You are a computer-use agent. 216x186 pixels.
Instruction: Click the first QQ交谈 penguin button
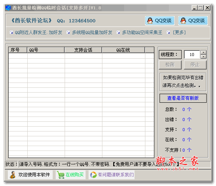tap(160, 21)
